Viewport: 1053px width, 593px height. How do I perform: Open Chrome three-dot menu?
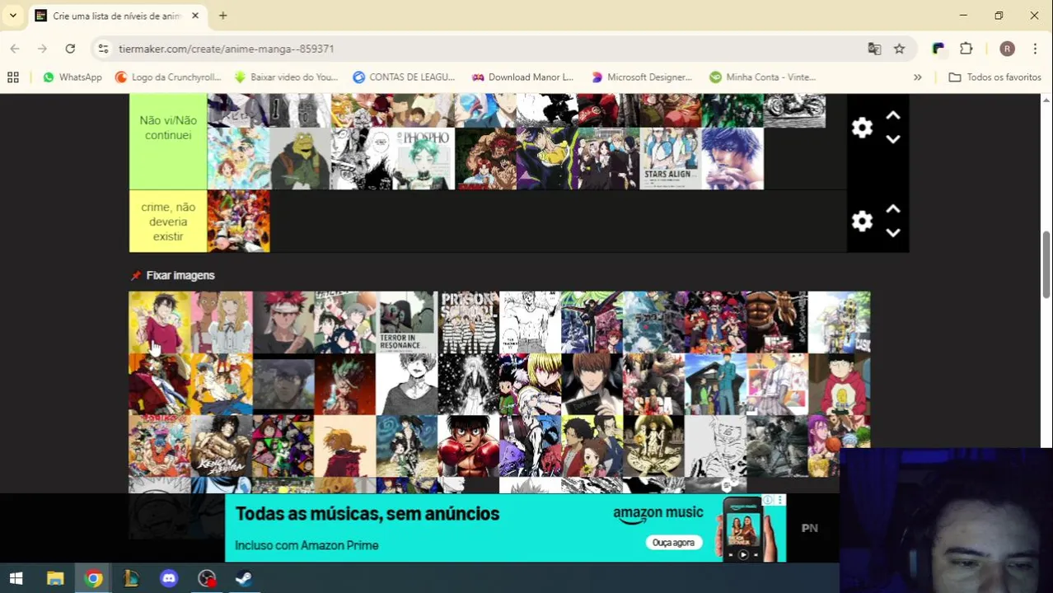click(1035, 49)
